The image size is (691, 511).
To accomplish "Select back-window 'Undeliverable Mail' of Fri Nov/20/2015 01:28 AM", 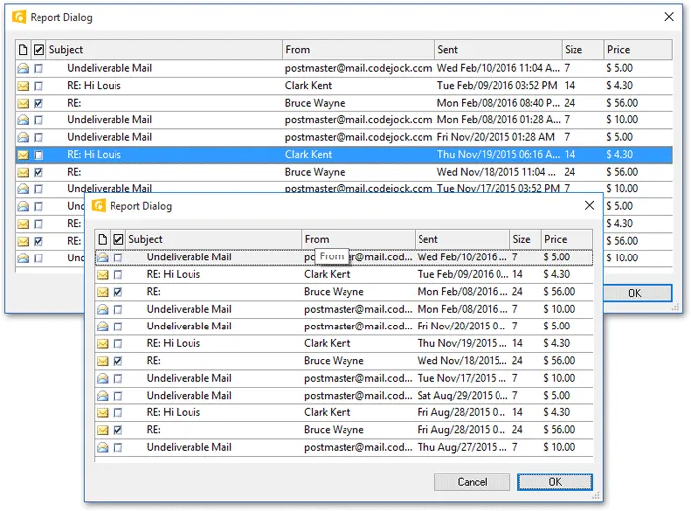I will tap(110, 137).
